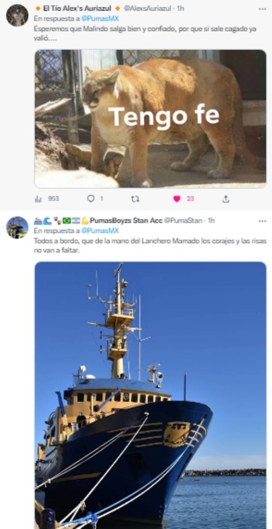272x529 pixels.
Task: Open the more options menu on Alex's tweet
Action: click(262, 9)
